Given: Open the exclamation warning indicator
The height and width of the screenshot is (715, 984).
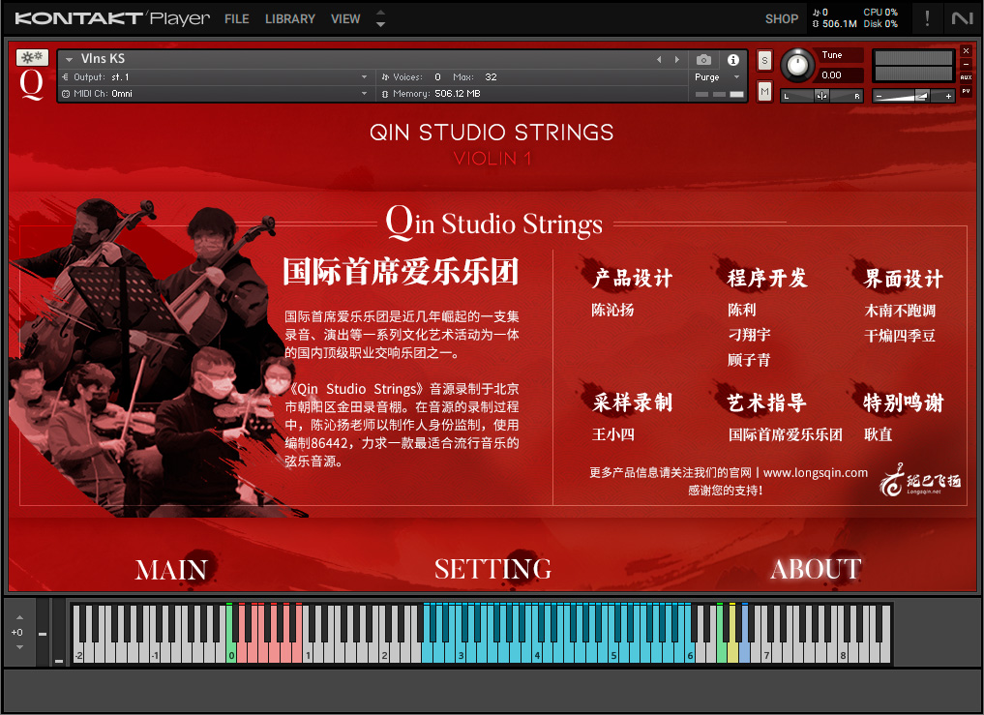Looking at the screenshot, I should 927,18.
